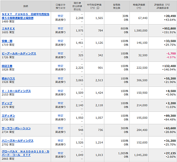Image resolution: width=177 pixels, height=162 pixels.
Task: Open the ビーアールホールディングス 1726 link
Action: (19, 54)
